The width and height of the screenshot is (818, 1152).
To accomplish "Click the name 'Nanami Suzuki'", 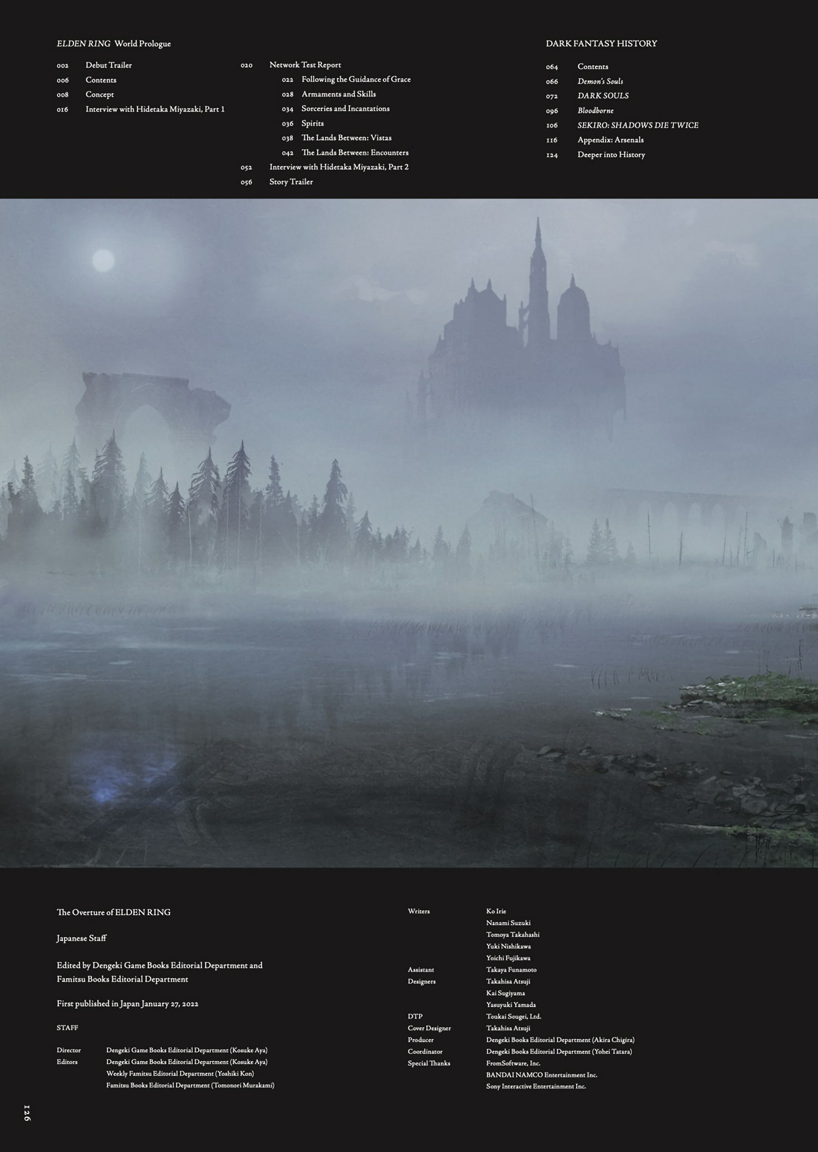I will (x=508, y=923).
